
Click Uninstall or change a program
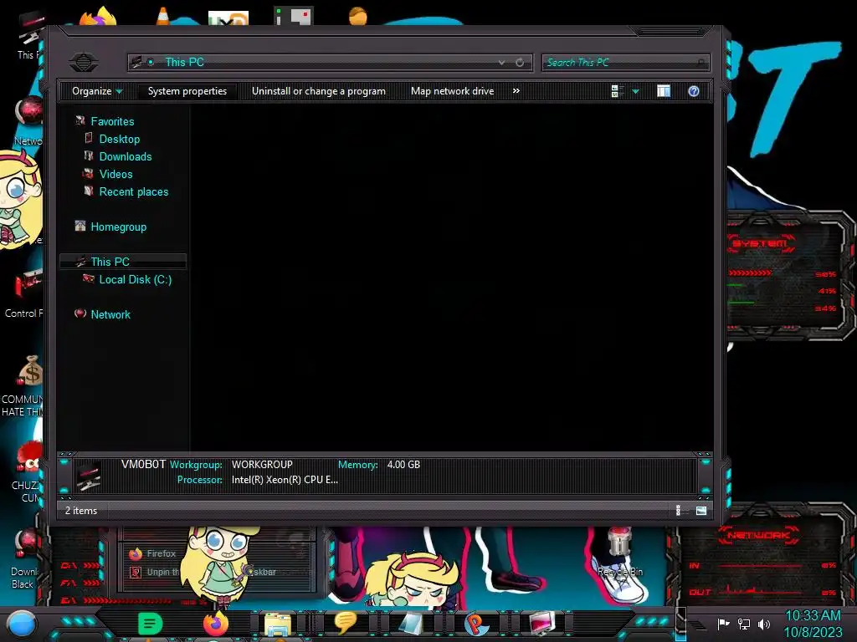coord(319,91)
